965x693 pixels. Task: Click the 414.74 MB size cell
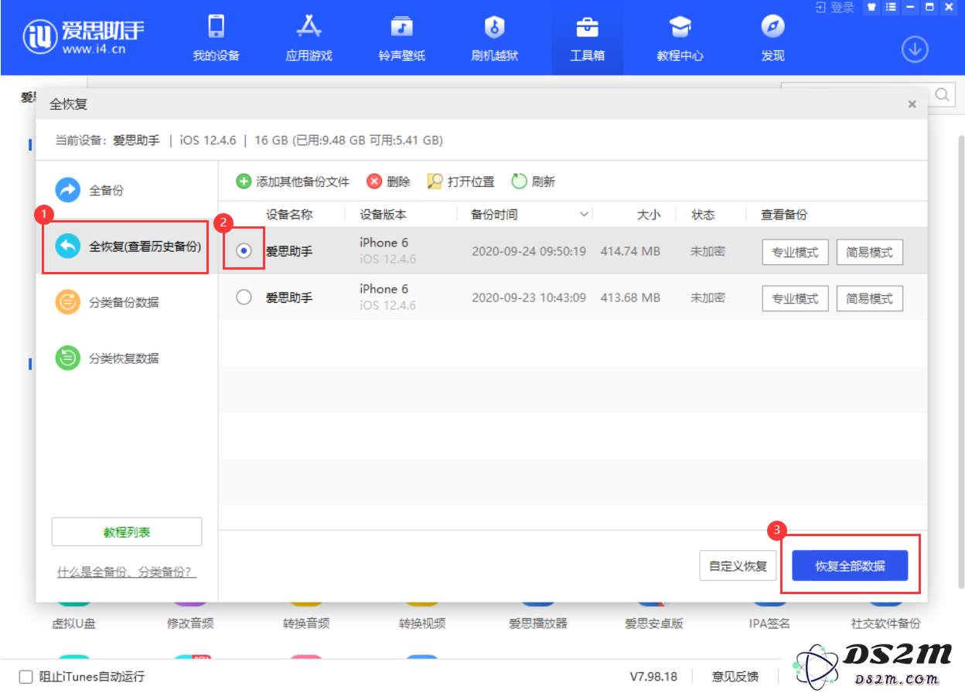[630, 252]
